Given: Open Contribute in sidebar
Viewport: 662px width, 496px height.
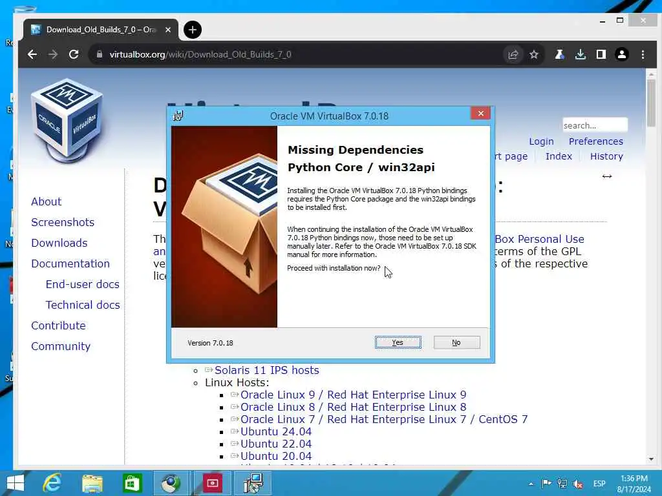Looking at the screenshot, I should click(x=59, y=325).
